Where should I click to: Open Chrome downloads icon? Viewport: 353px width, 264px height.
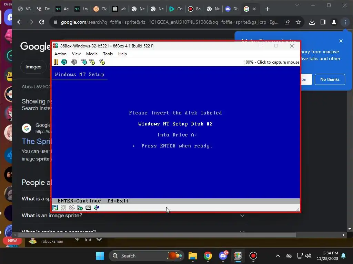coord(312,22)
